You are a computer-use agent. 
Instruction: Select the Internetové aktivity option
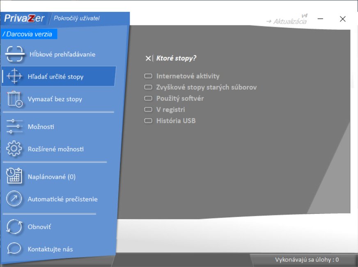point(188,76)
